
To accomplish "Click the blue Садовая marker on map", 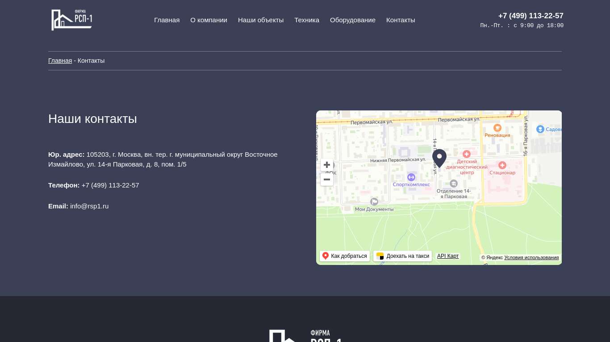I will tap(540, 129).
